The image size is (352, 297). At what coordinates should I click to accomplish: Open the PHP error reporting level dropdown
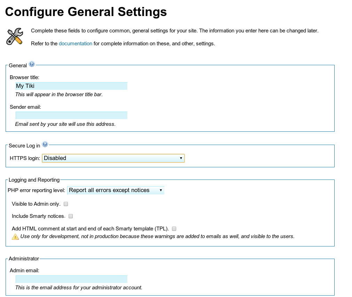(116, 190)
